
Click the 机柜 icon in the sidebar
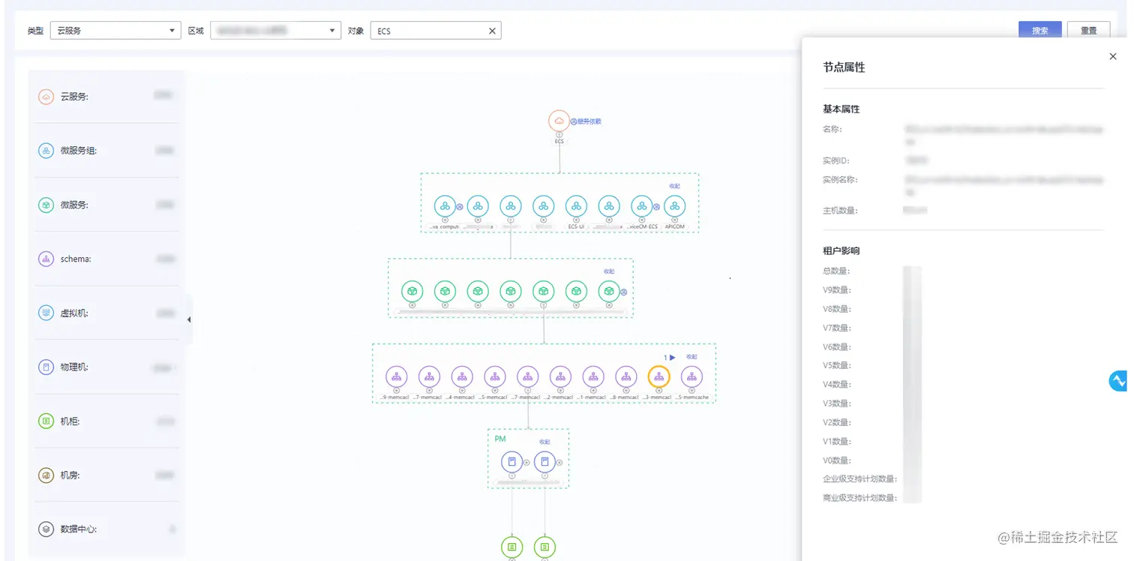click(x=46, y=421)
